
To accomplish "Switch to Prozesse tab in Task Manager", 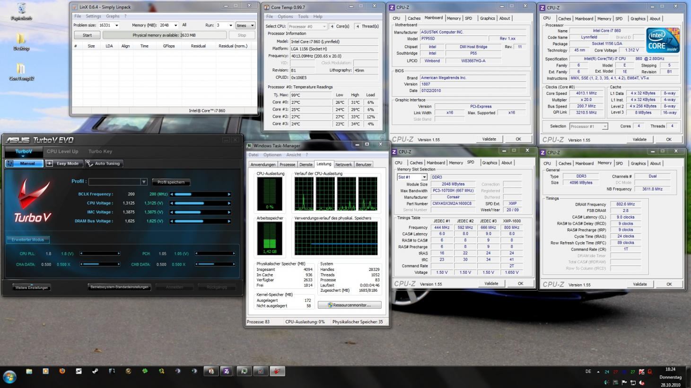I will (287, 165).
